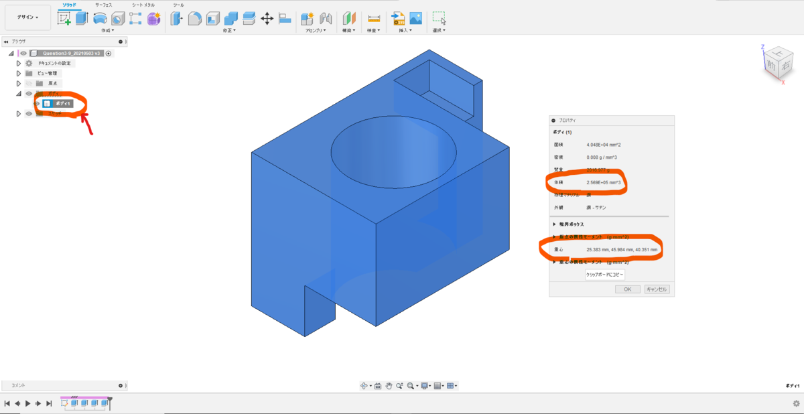
Task: Open the Viewports layout menu
Action: 452,386
